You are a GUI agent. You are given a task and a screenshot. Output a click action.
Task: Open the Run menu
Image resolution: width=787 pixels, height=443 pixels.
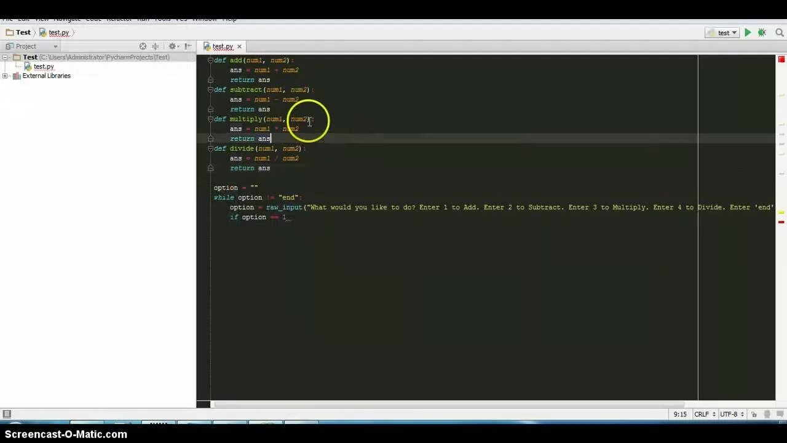[x=143, y=19]
